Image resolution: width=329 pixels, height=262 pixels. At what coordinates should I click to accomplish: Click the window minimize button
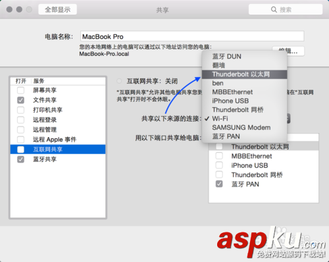[x=19, y=9]
